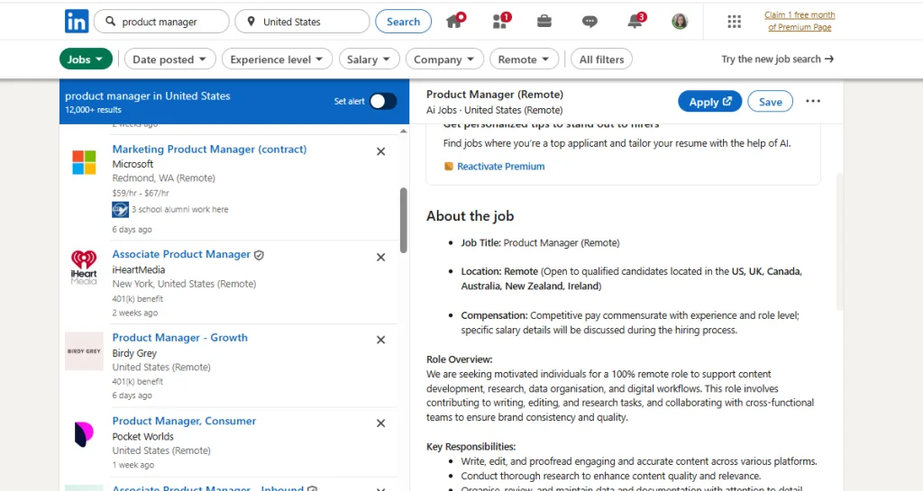
Task: Click the 12,000+ results text
Action: pyautogui.click(x=93, y=110)
